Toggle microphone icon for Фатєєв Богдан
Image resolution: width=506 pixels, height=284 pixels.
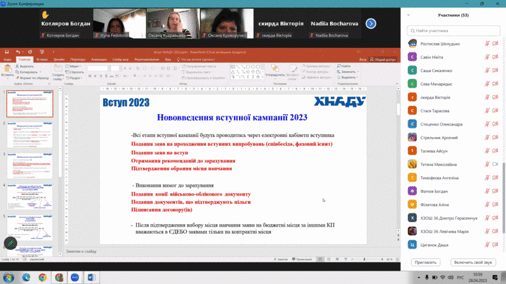488,190
